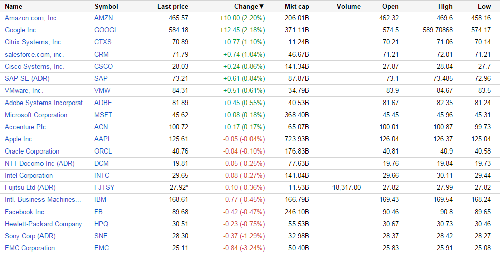Viewport: 500px width, 254px height.
Task: Sort by the Last price header
Action: [x=173, y=7]
